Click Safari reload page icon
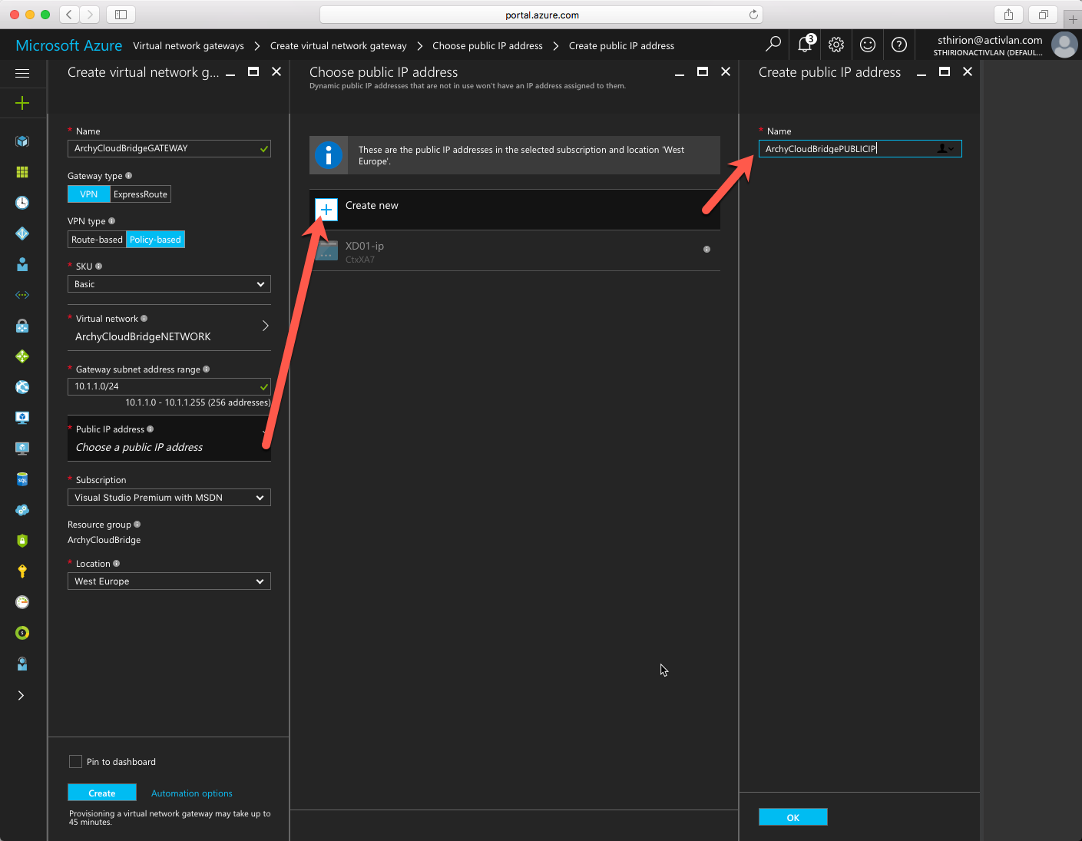 click(x=753, y=15)
